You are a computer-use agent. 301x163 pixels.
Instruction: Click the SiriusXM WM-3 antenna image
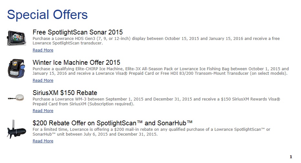point(16,98)
